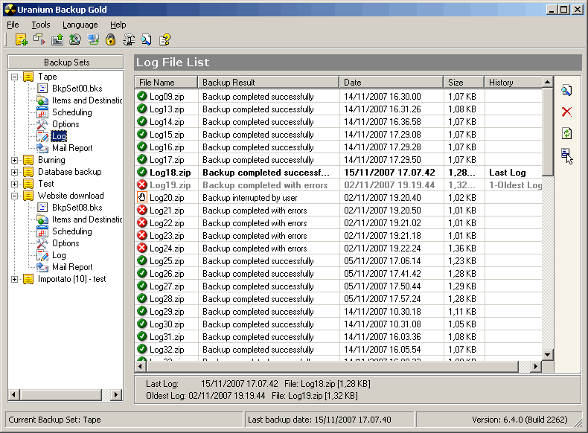Open the Help menu
Viewport: 588px width, 433px height.
click(x=118, y=25)
